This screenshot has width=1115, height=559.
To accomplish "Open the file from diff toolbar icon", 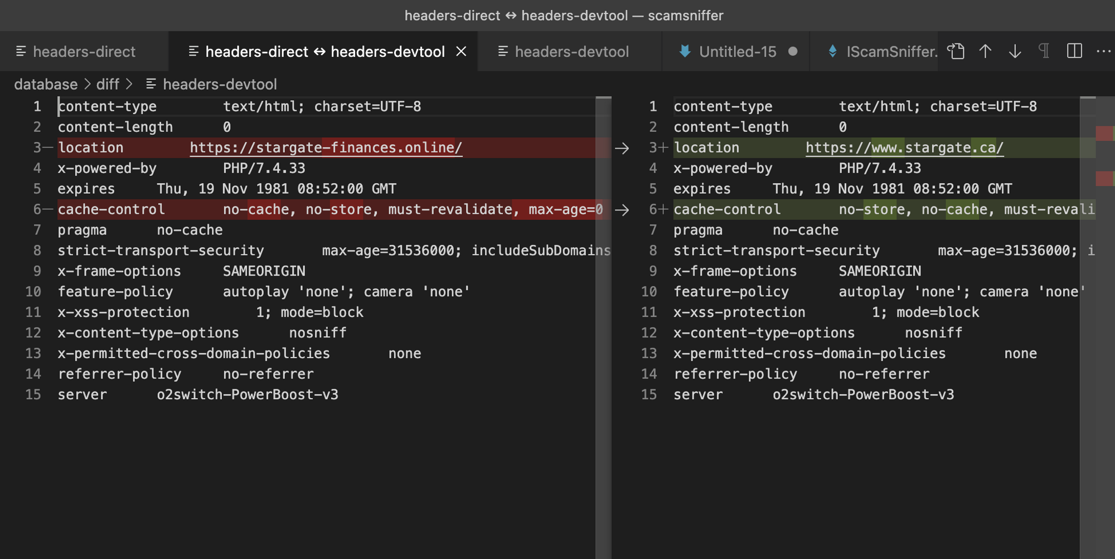I will click(956, 51).
